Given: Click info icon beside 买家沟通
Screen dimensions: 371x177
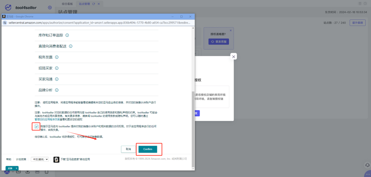Looking at the screenshot, I should (x=57, y=79).
